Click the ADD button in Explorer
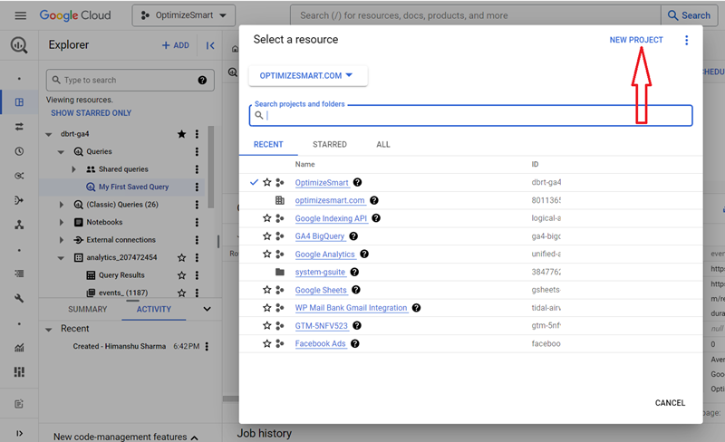The width and height of the screenshot is (725, 442). tap(176, 45)
